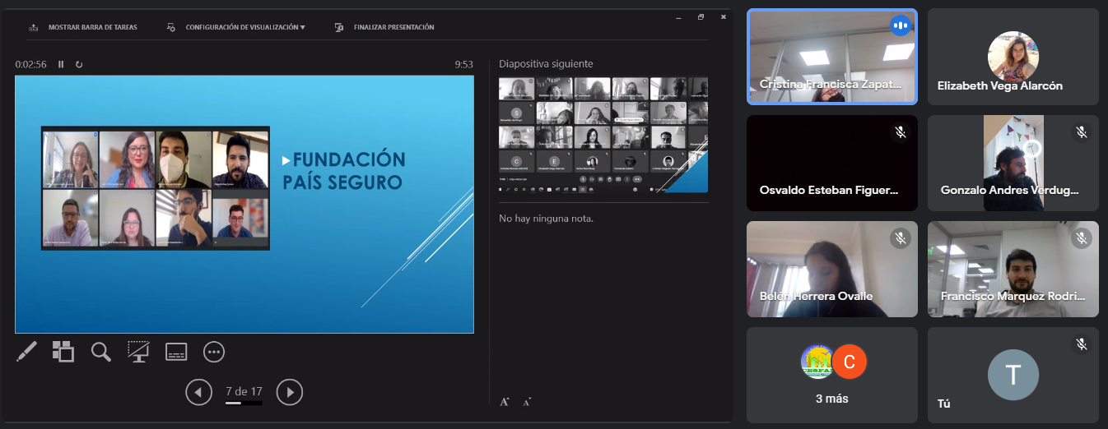This screenshot has height=429, width=1108.
Task: Click Finalizar presentación
Action: 384,27
